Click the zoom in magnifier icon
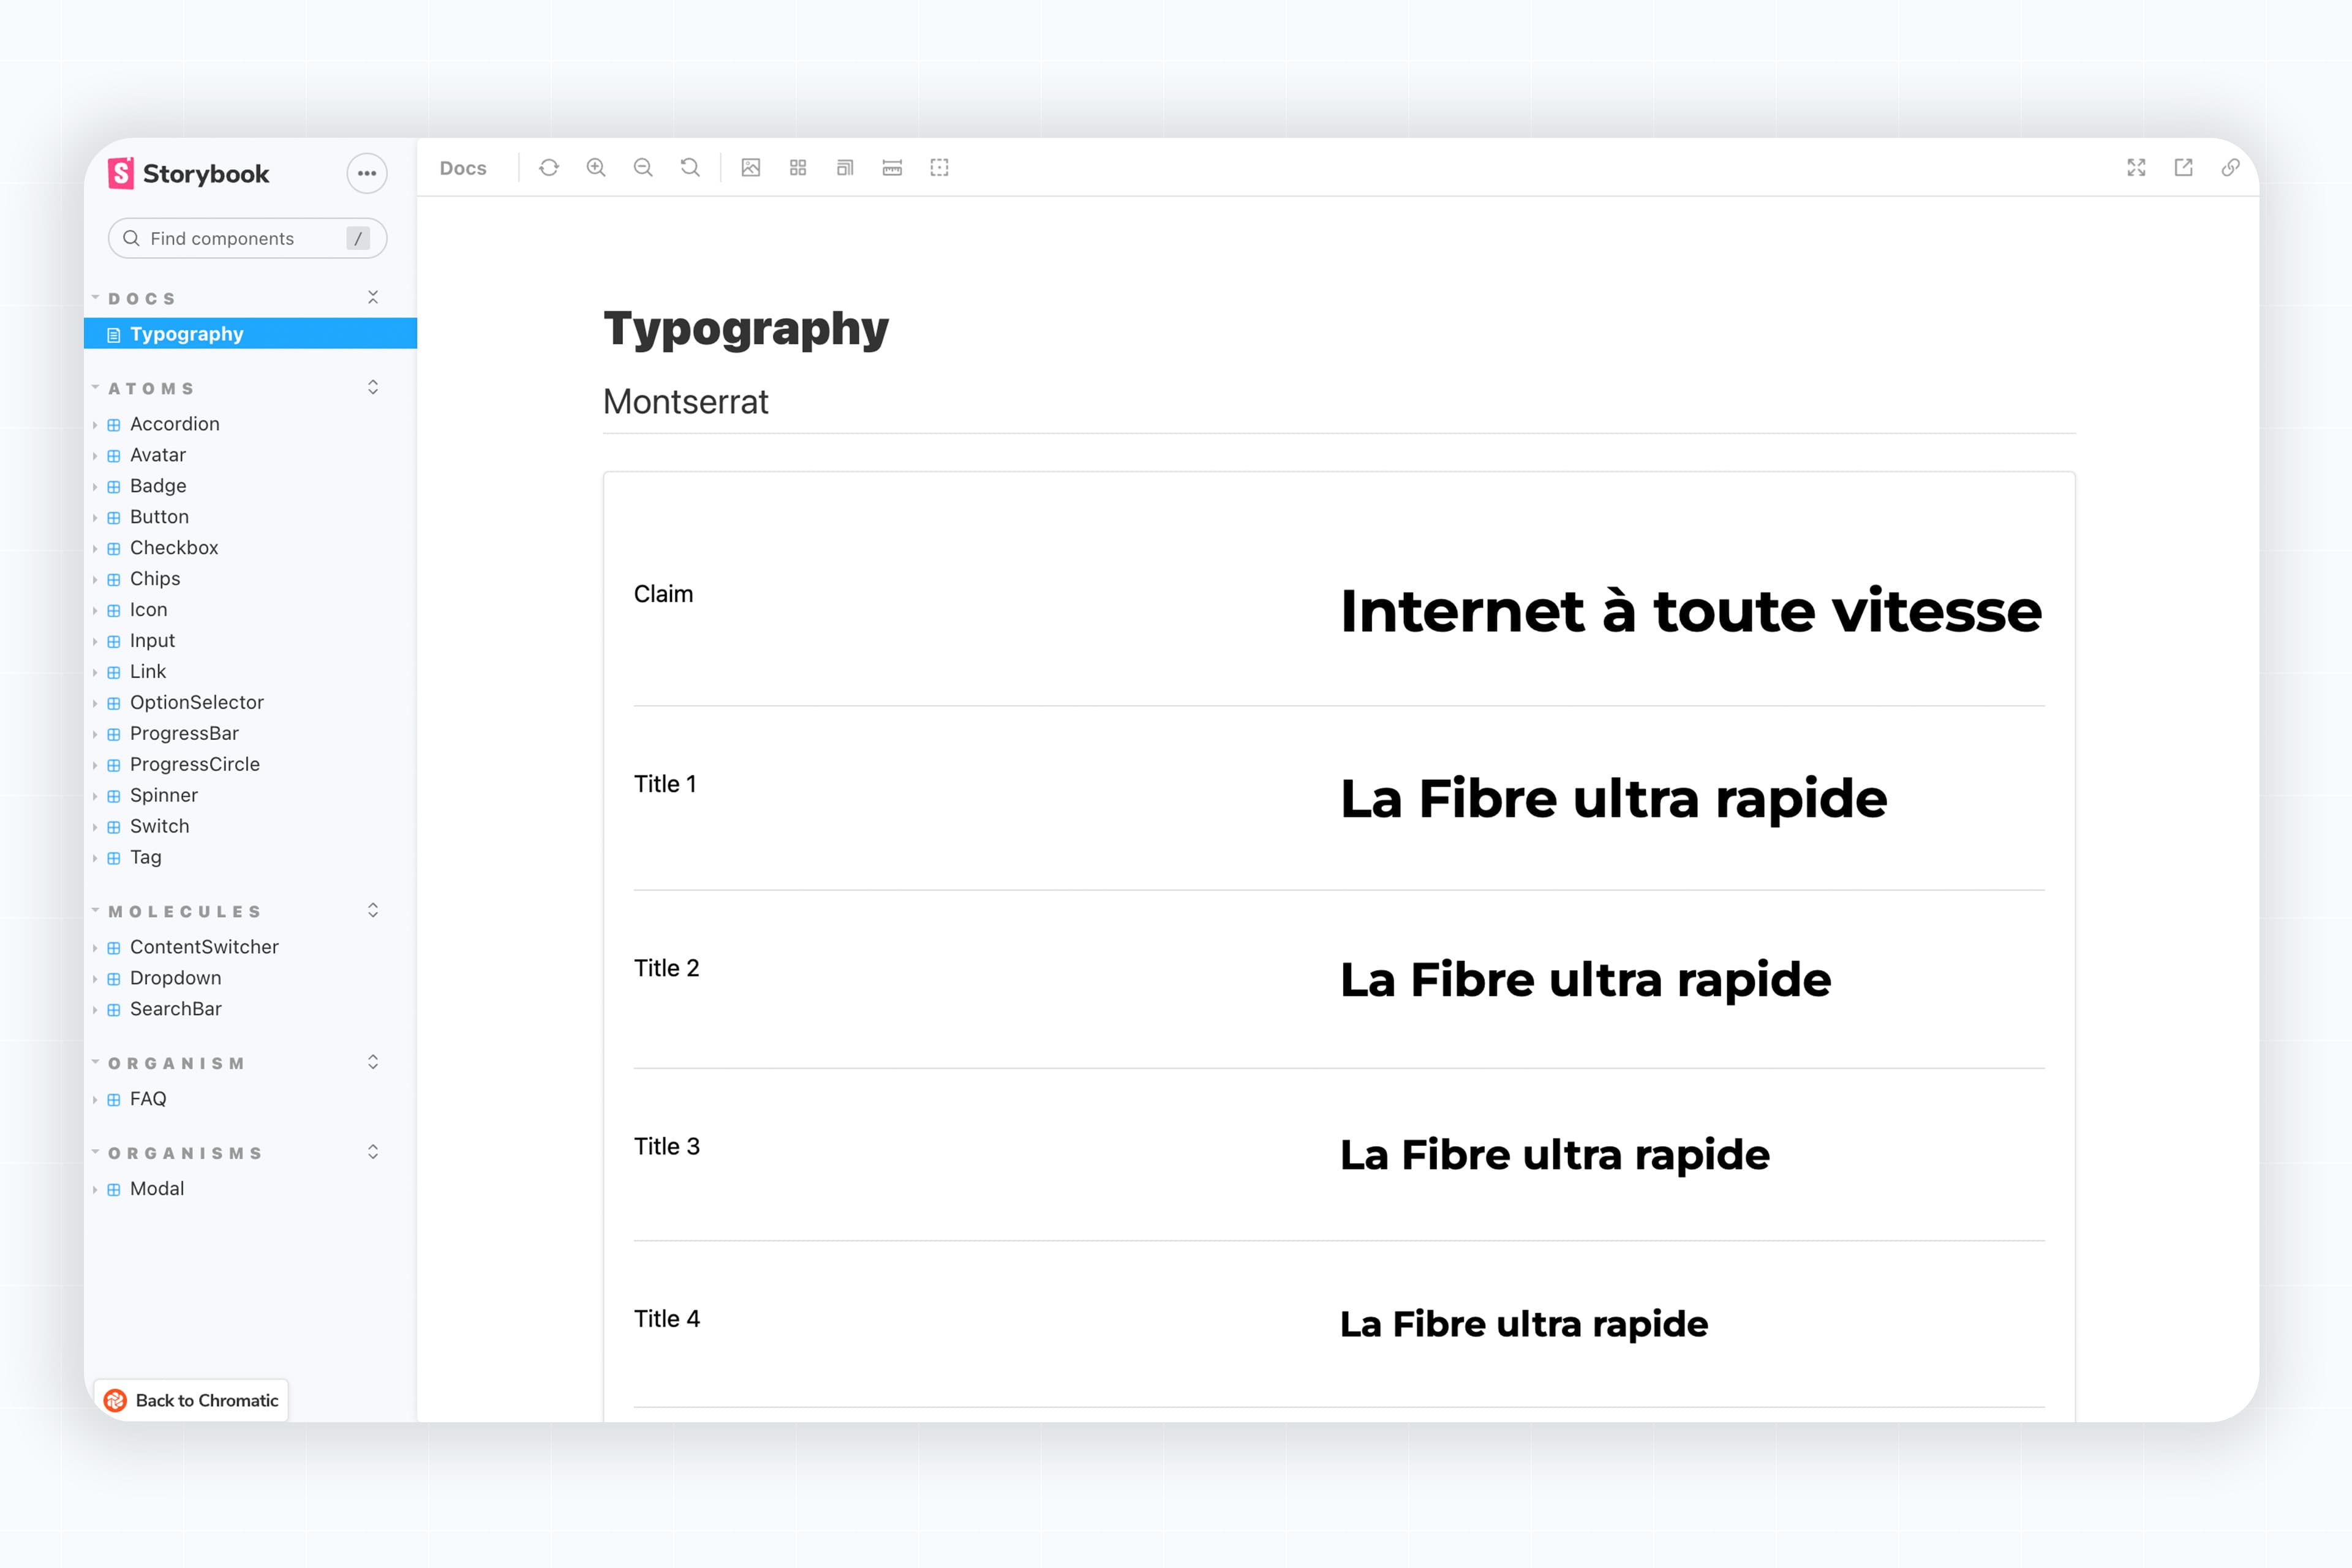The width and height of the screenshot is (2352, 1568). (x=596, y=168)
